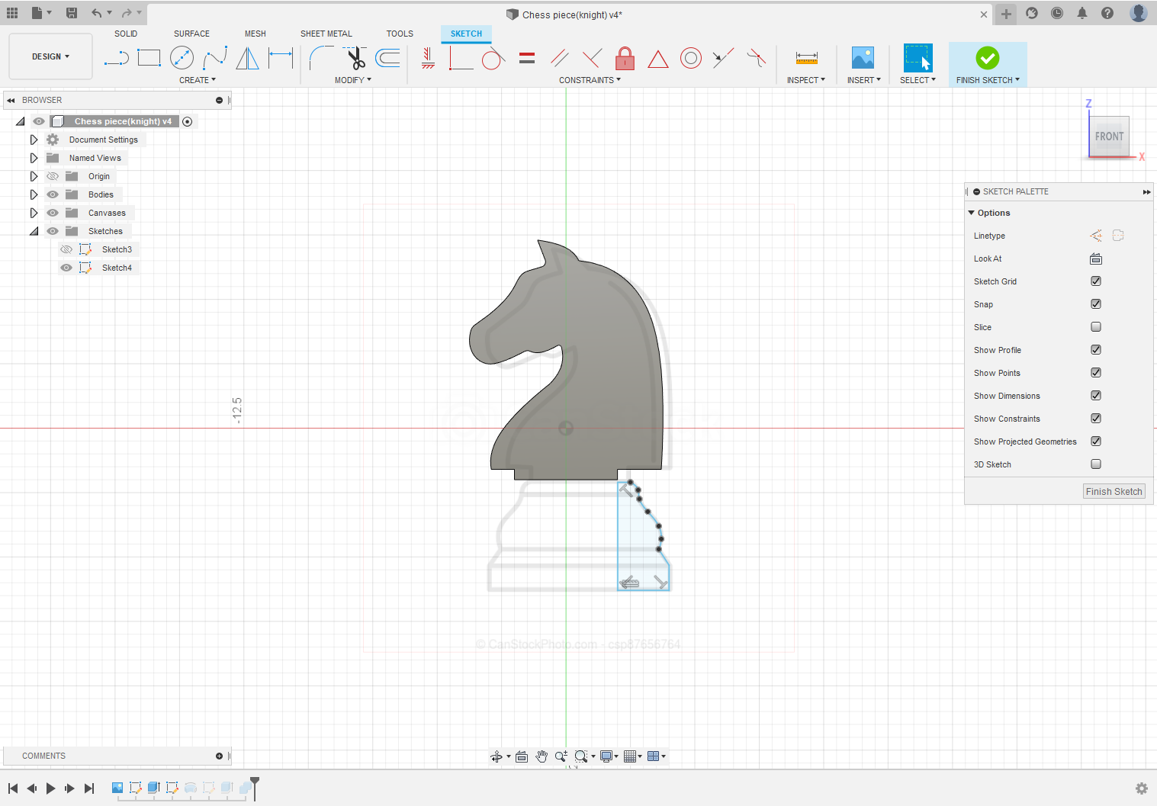The height and width of the screenshot is (806, 1157).
Task: Click the Select tool icon
Action: (918, 58)
